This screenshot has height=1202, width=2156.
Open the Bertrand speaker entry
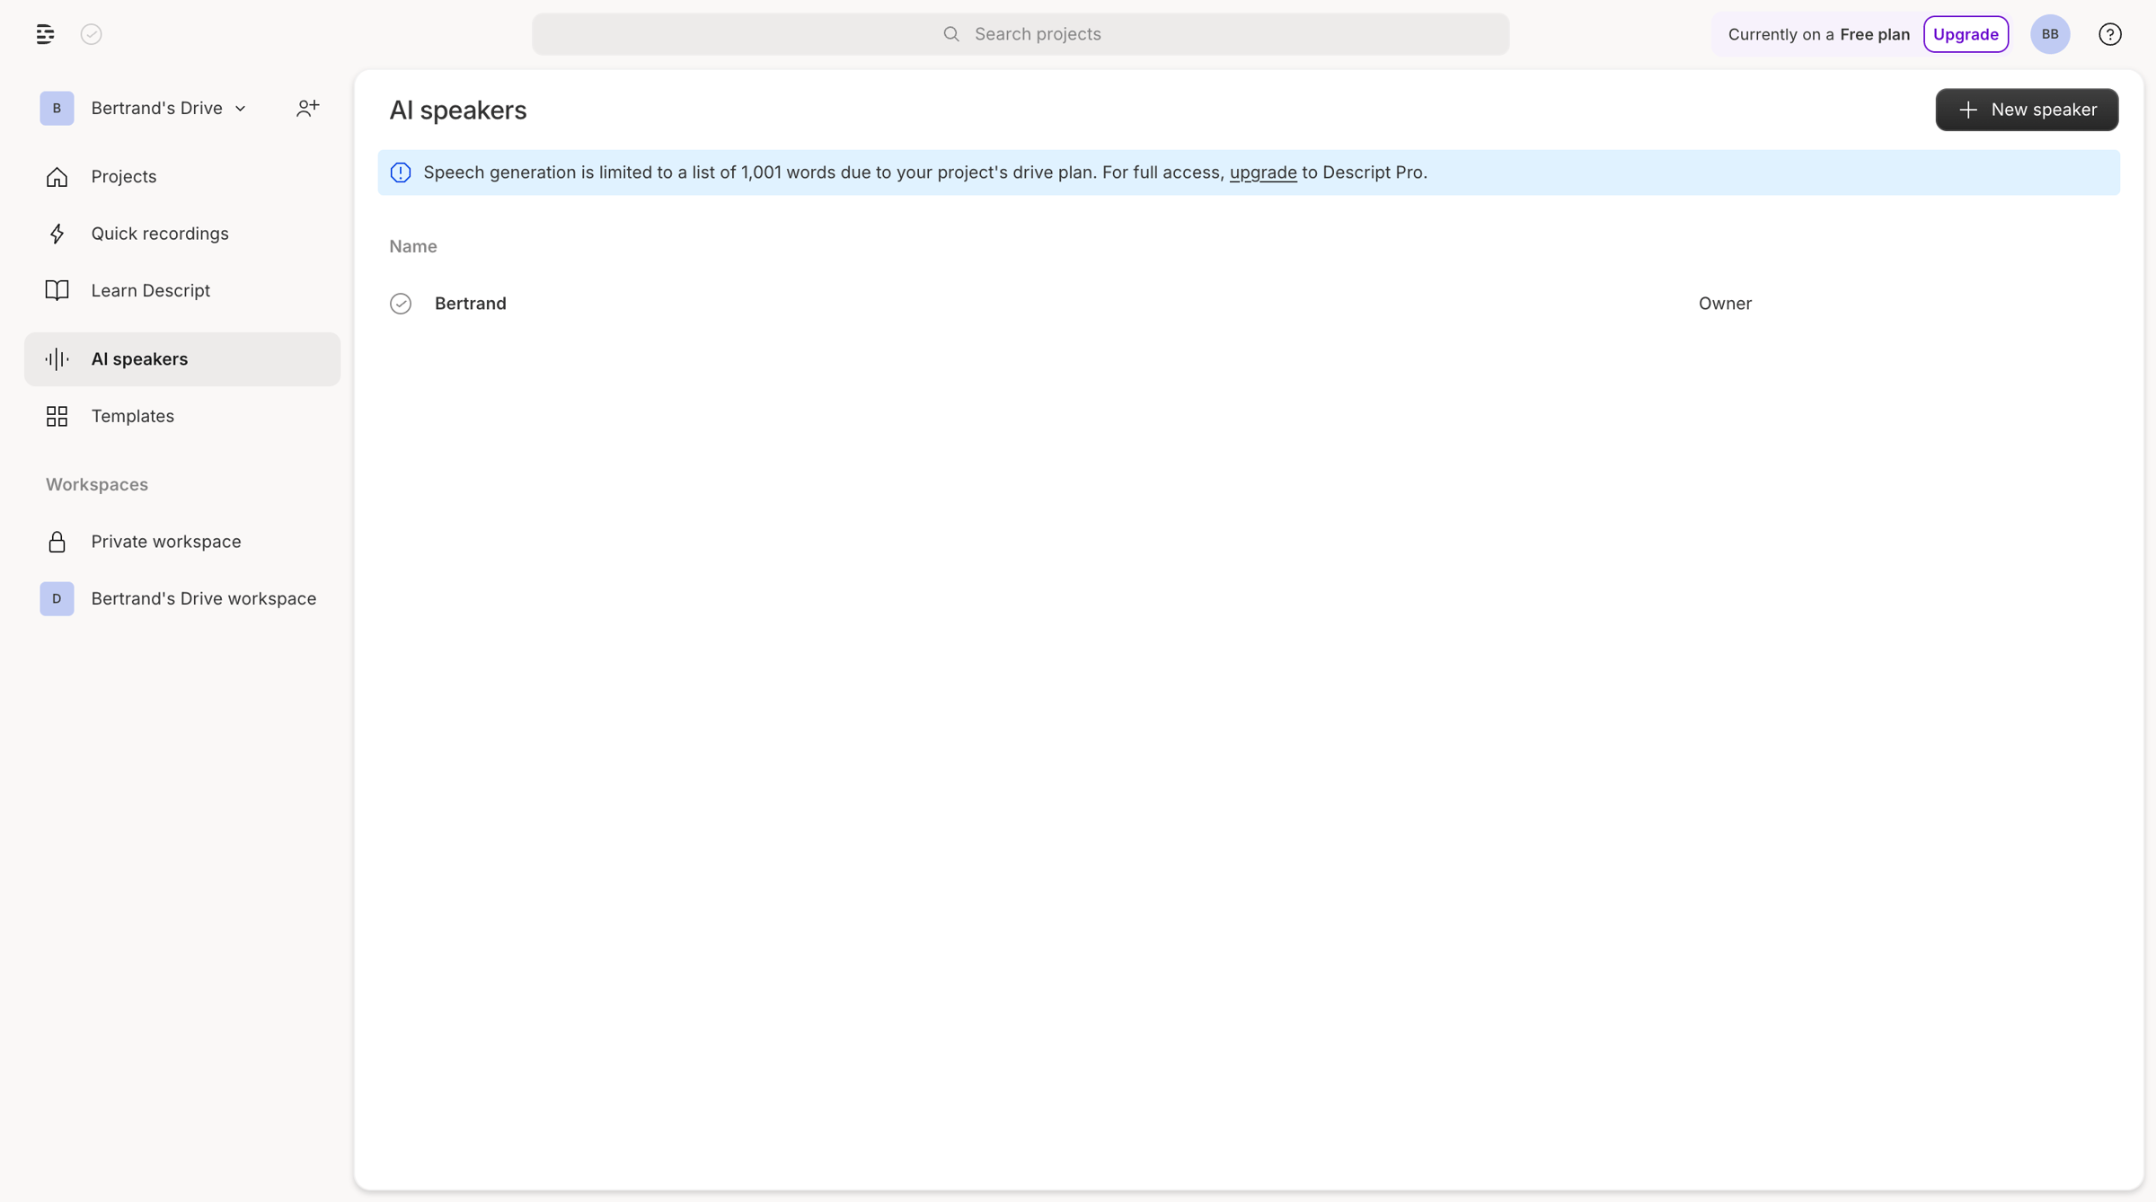(470, 304)
